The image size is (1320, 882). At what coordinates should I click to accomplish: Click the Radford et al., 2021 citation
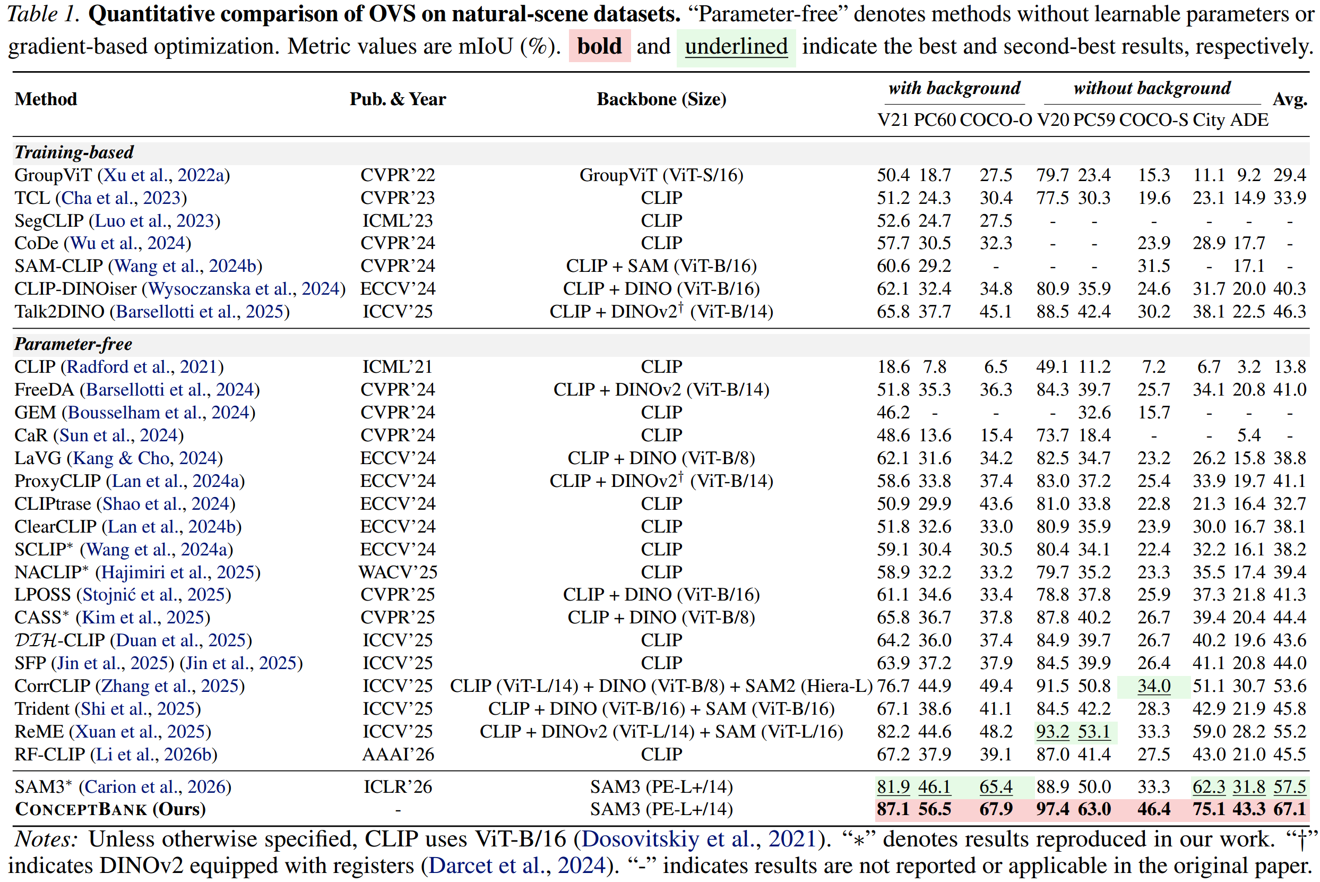[143, 367]
